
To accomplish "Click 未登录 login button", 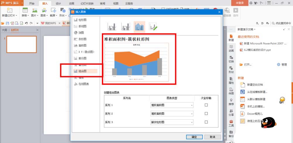I will pyautogui.click(x=240, y=3).
